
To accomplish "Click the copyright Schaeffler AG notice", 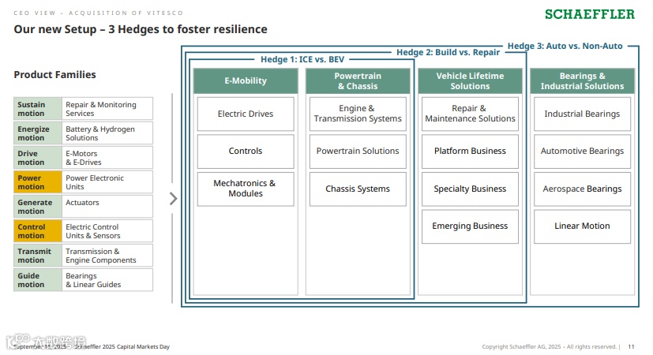I will [550, 346].
